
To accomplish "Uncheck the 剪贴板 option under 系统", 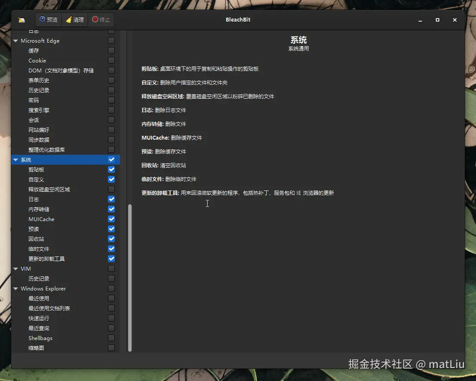I will (x=111, y=169).
